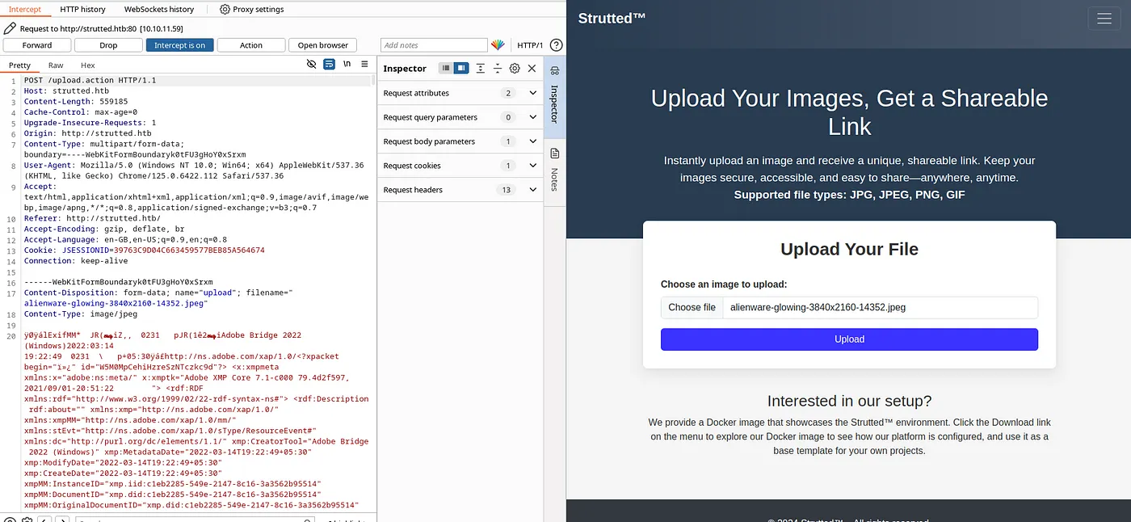Toggle showing \n newline characters
This screenshot has width=1131, height=522.
[347, 65]
